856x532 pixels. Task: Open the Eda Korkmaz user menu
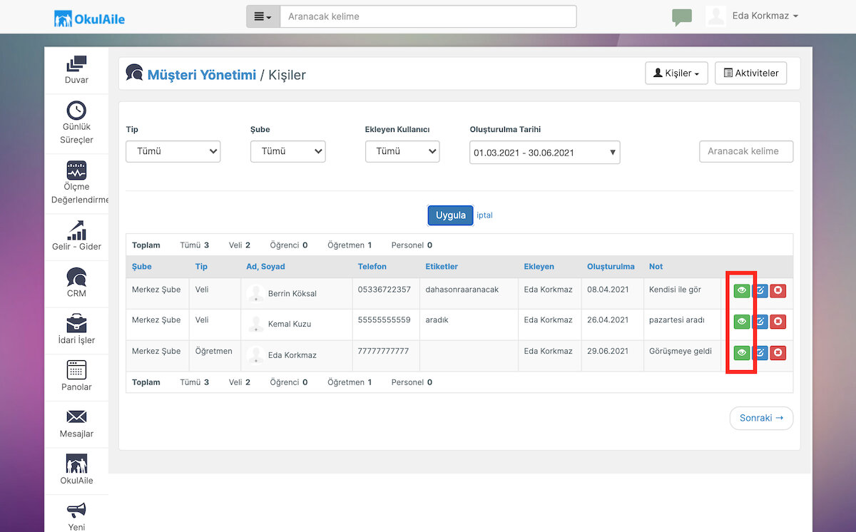pyautogui.click(x=765, y=16)
